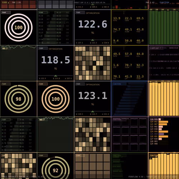Screen dimensions: 179x179
Task: Click the 9.4 VOL value
Action: point(116,40)
